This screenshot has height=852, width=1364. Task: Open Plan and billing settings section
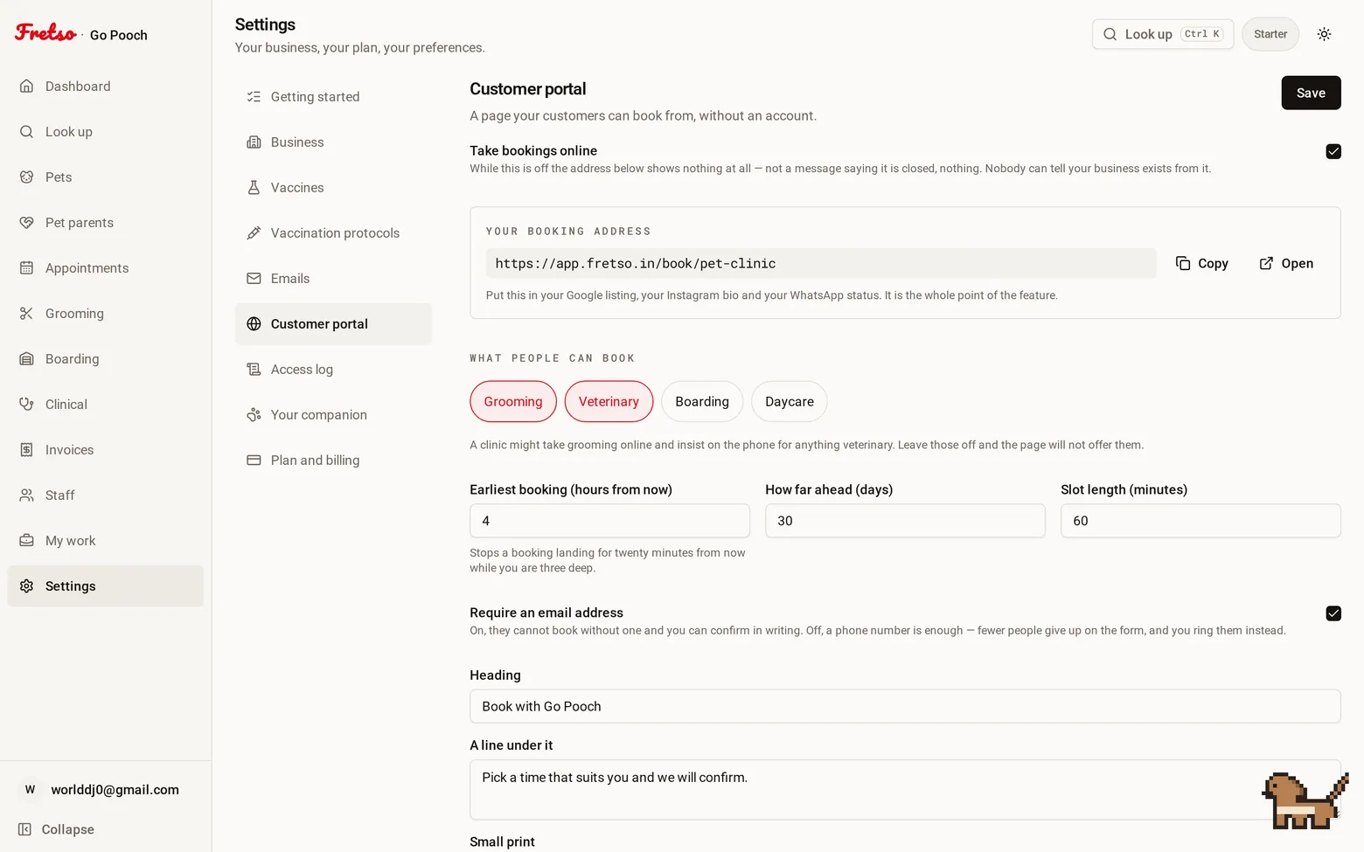333,460
